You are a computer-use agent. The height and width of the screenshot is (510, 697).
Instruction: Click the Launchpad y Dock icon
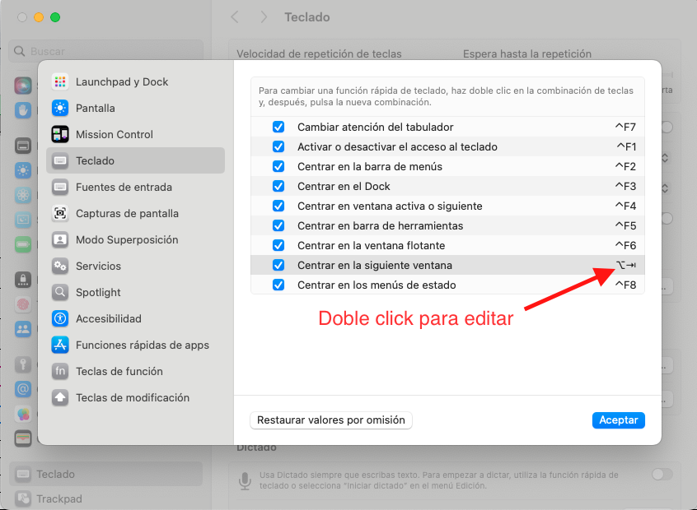tap(60, 81)
